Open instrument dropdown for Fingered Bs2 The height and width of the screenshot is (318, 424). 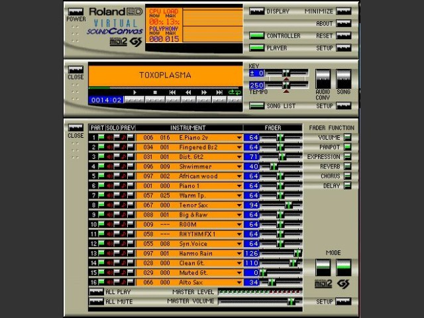(239, 147)
